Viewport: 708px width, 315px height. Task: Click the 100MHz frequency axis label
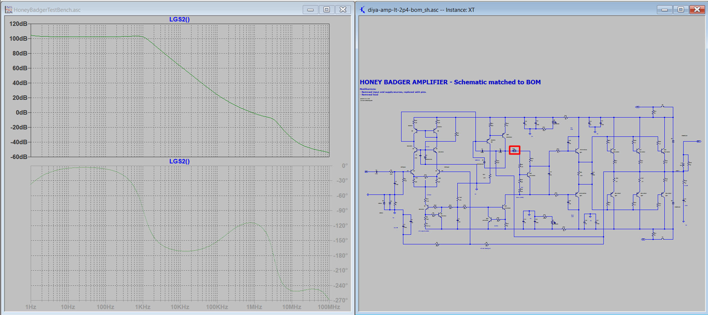(x=329, y=307)
